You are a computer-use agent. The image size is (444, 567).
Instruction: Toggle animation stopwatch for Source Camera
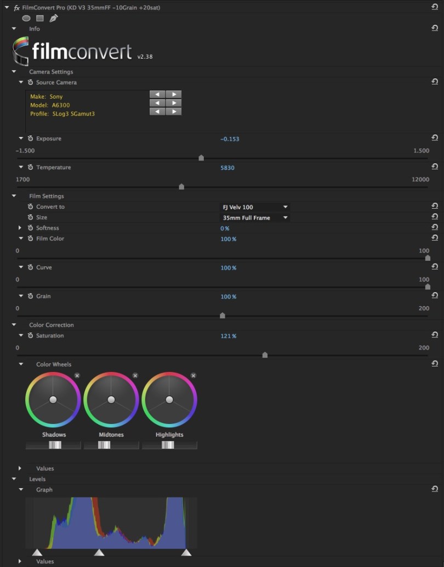(30, 82)
